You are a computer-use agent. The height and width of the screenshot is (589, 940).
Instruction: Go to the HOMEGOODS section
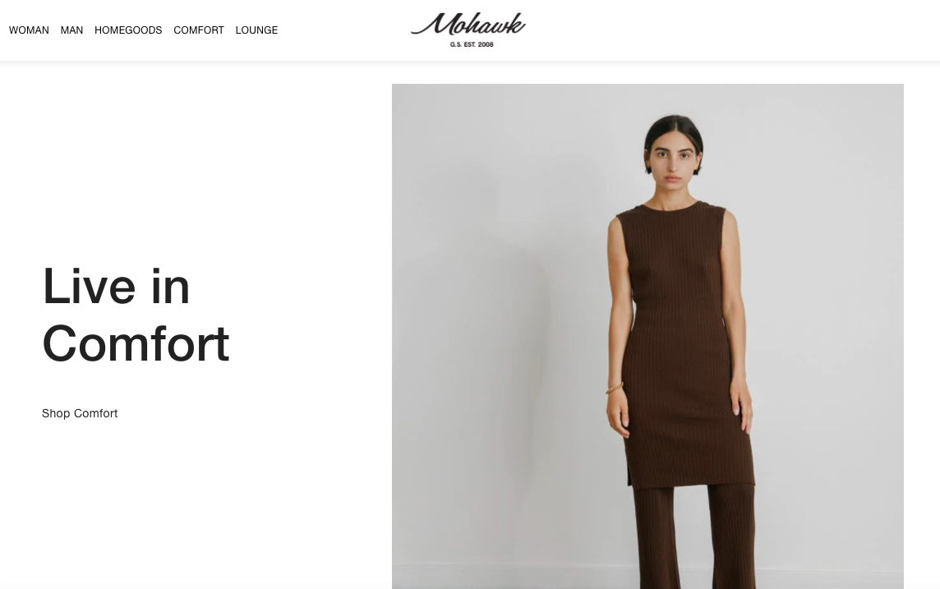[x=128, y=30]
